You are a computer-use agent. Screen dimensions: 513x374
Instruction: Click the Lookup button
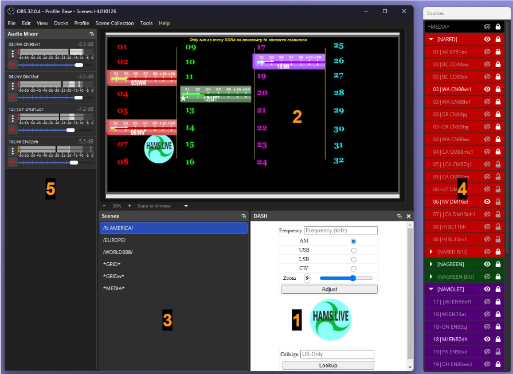(328, 365)
